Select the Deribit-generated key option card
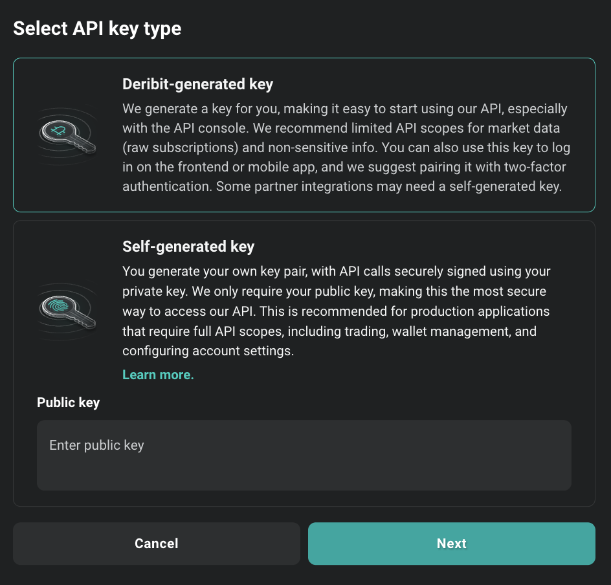The image size is (611, 585). 304,135
